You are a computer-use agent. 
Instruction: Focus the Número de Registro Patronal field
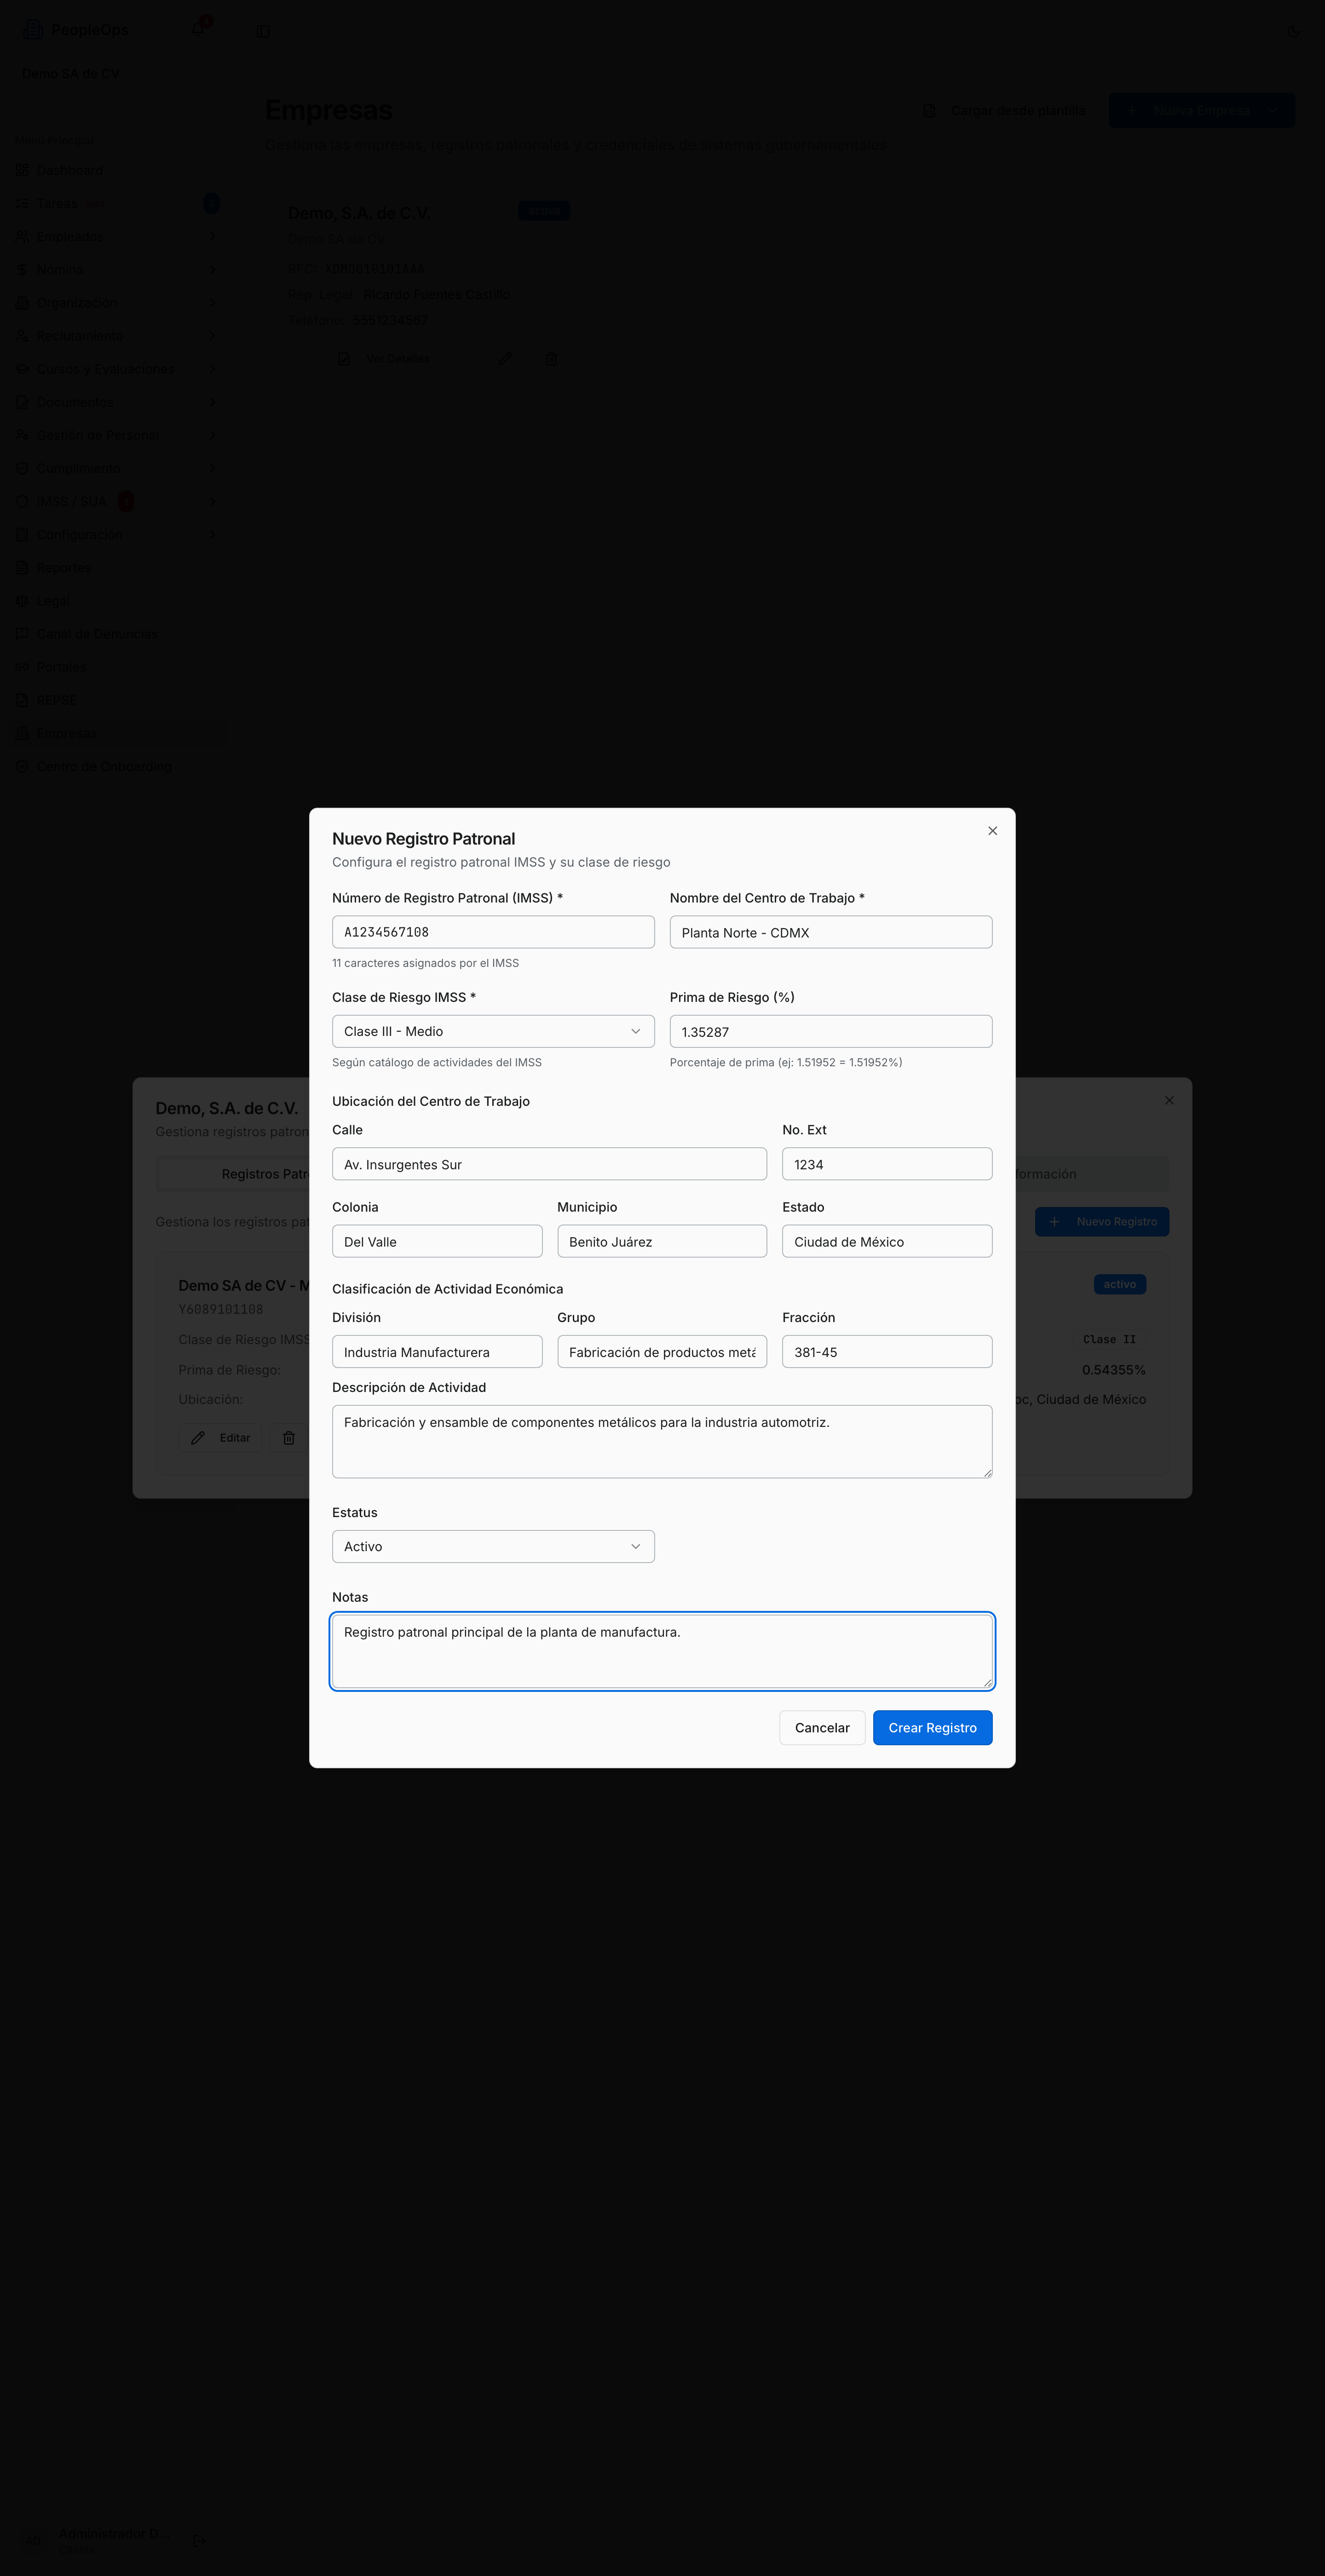pos(493,932)
